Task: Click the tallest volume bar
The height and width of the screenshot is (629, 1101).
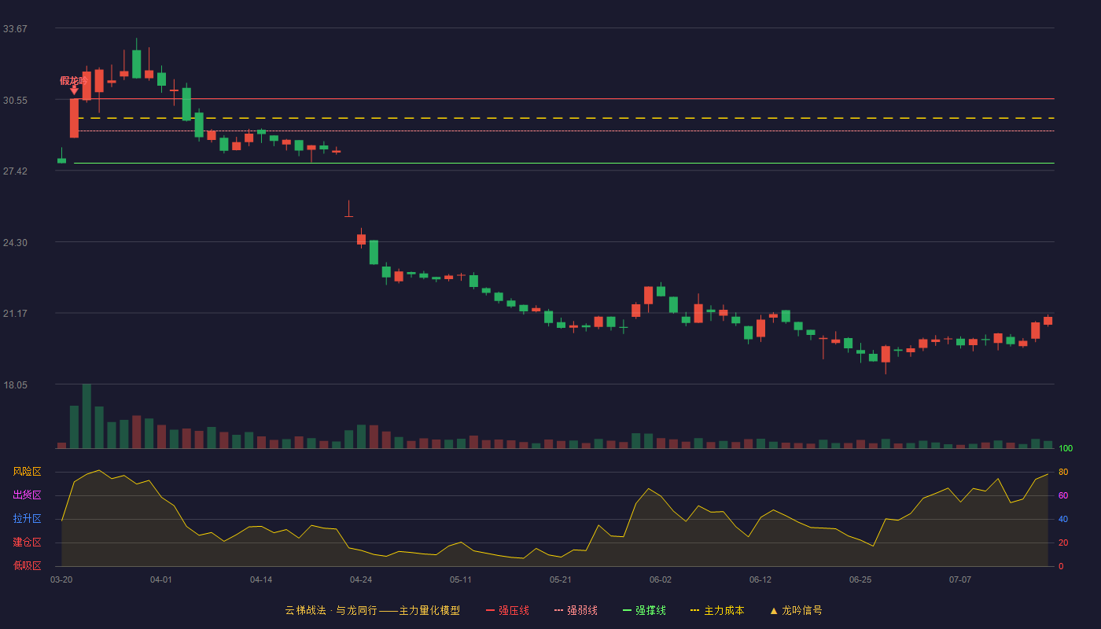Action: [x=87, y=416]
